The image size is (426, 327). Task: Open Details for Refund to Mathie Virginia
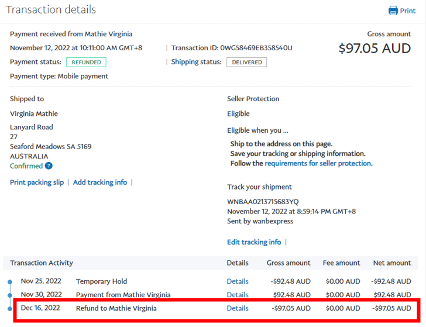238,308
